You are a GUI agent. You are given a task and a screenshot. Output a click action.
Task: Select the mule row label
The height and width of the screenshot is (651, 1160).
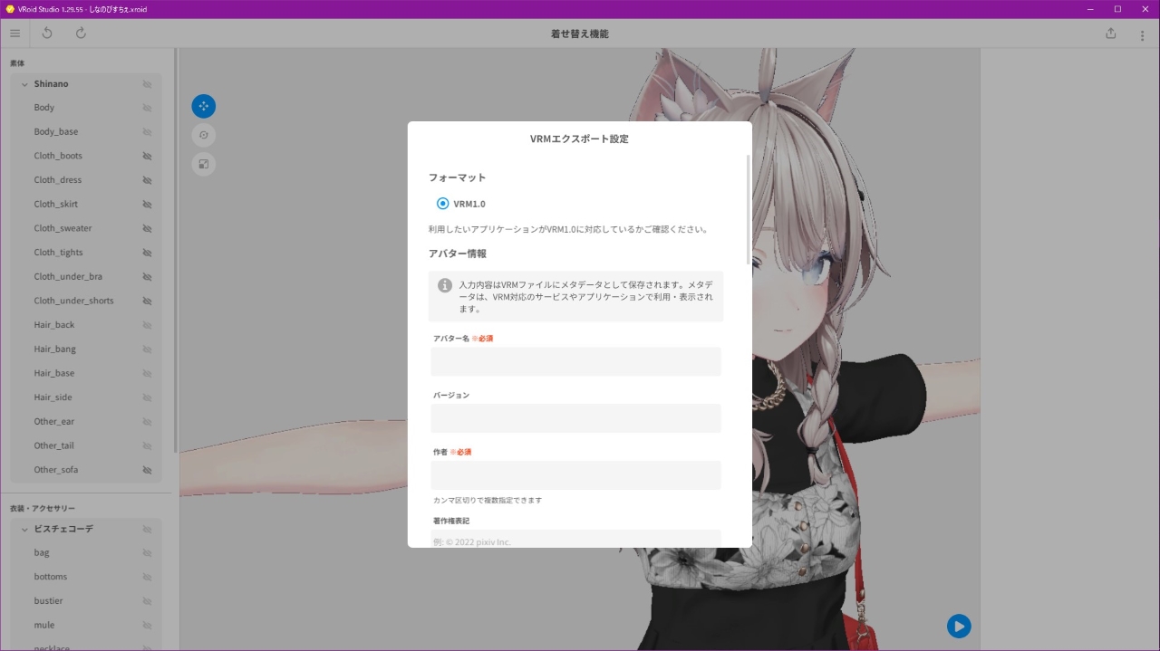tap(44, 625)
